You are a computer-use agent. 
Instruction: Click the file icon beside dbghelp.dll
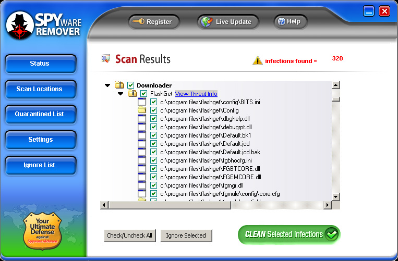pyautogui.click(x=142, y=119)
